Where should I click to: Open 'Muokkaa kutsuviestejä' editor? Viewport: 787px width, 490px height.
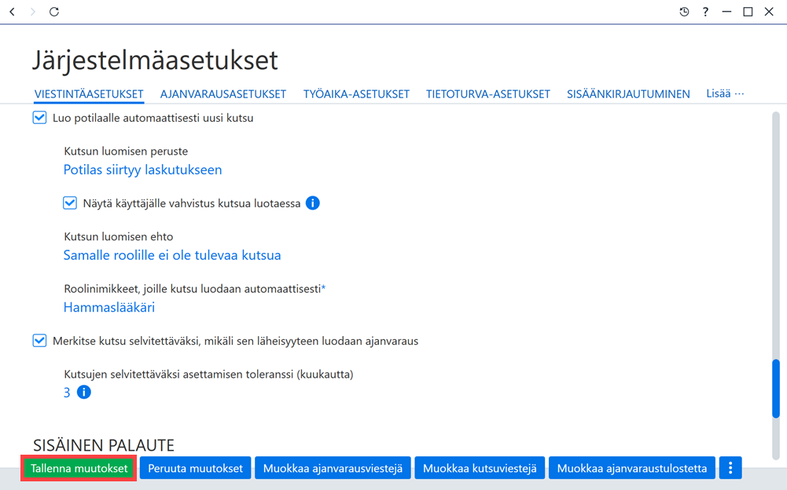pos(480,469)
